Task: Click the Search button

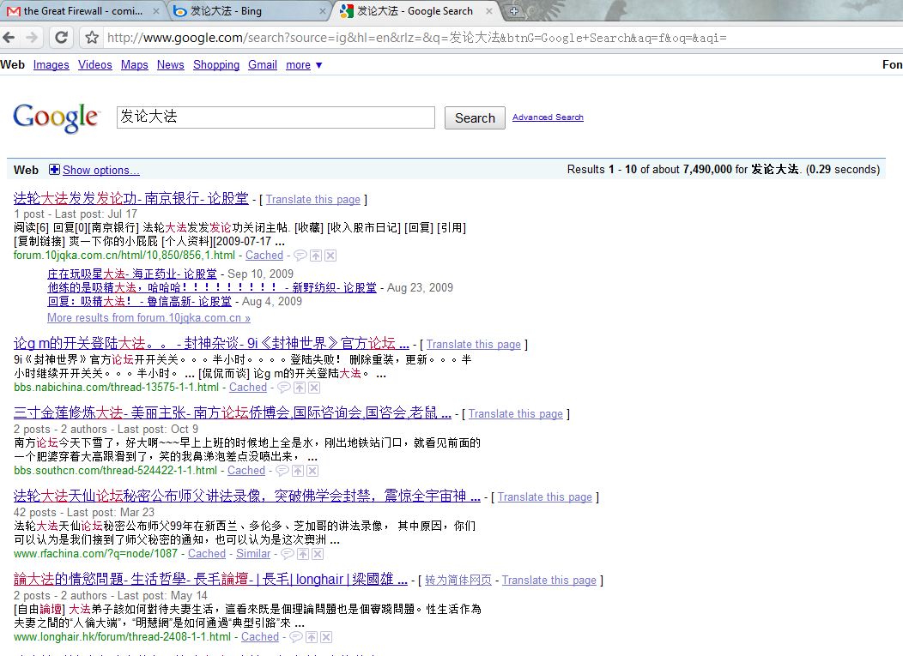Action: pos(476,118)
